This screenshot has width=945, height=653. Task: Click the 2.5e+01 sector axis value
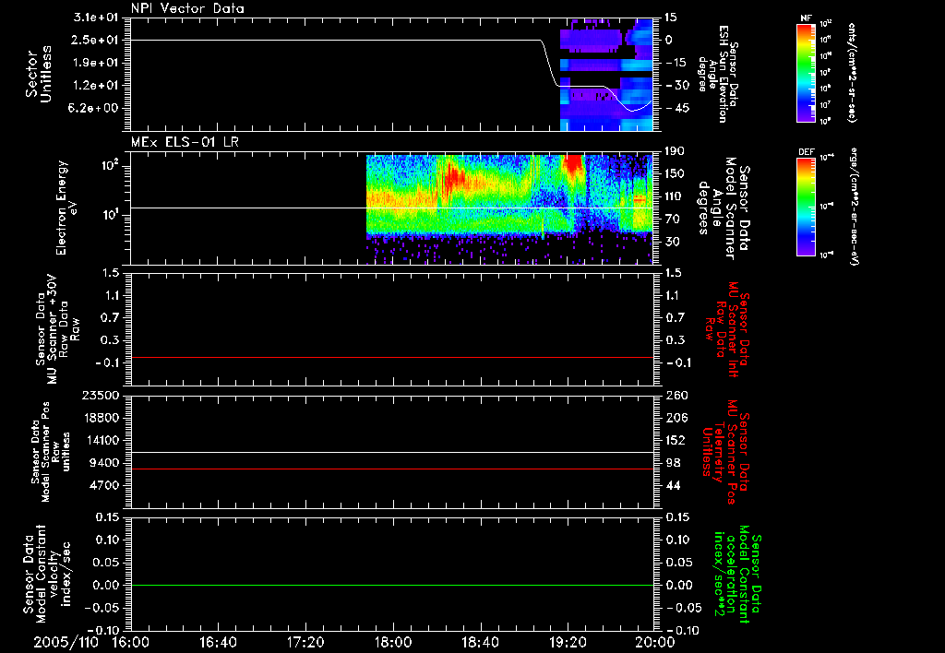96,40
